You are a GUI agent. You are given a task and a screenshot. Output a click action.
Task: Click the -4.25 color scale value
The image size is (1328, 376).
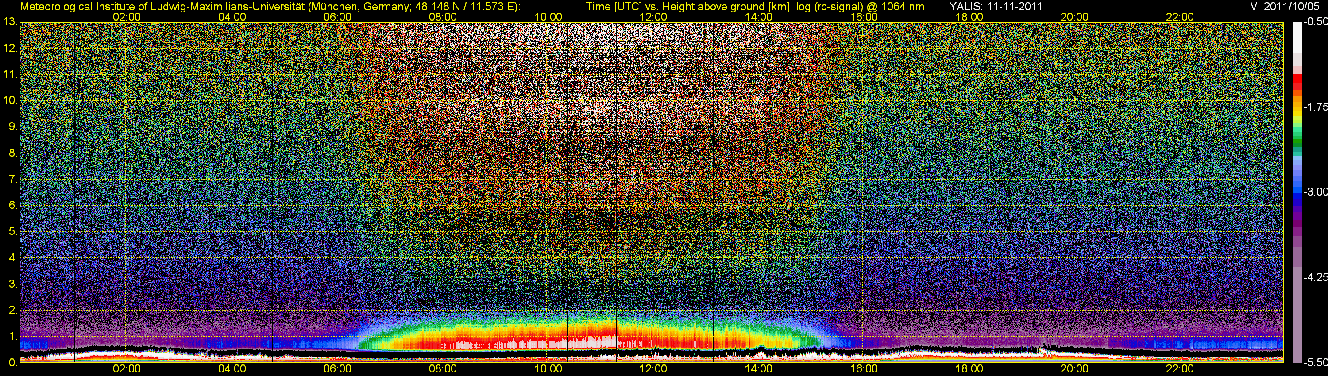(1316, 277)
